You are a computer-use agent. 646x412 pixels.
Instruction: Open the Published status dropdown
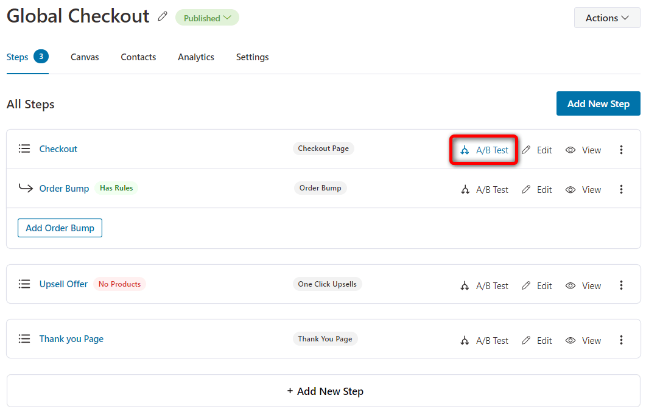point(207,18)
